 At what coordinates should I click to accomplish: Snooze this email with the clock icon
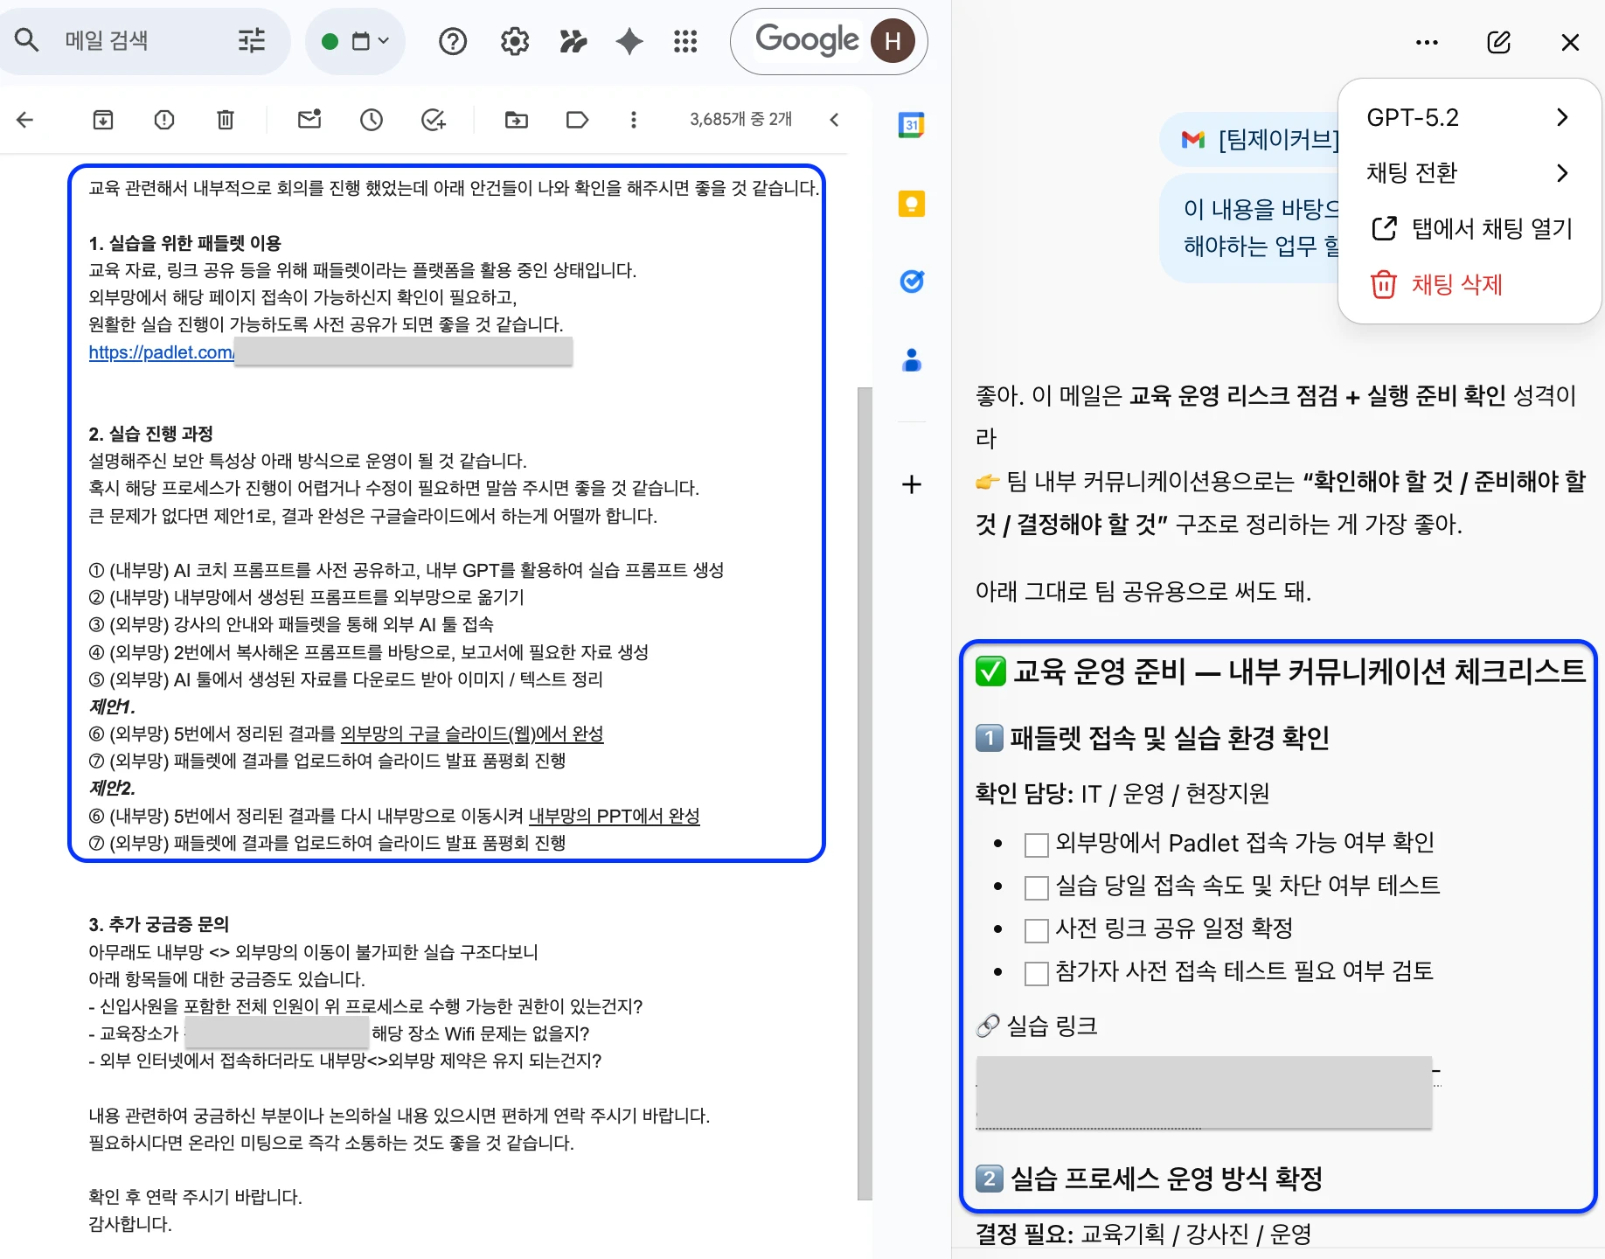click(x=372, y=120)
